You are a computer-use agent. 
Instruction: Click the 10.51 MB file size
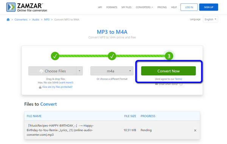point(130,130)
